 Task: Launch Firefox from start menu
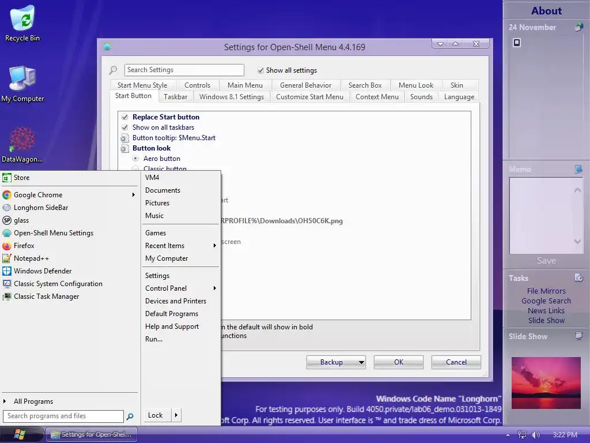(x=70, y=246)
